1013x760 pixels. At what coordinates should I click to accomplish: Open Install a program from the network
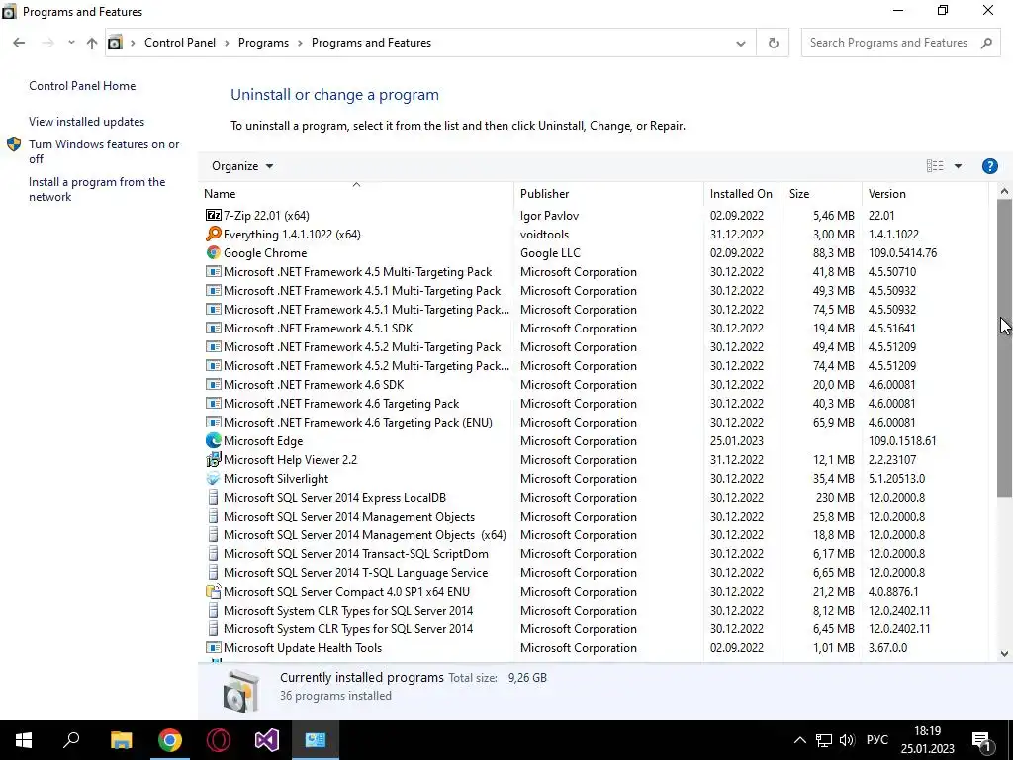pos(97,189)
